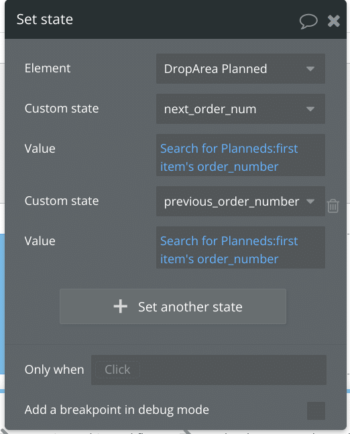Click the Only when label

tap(54, 370)
